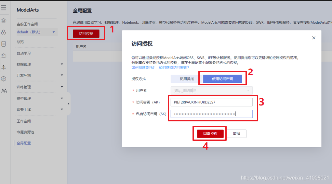Click the 用户名 column header
Screen dimensions: 332x184
81,46
